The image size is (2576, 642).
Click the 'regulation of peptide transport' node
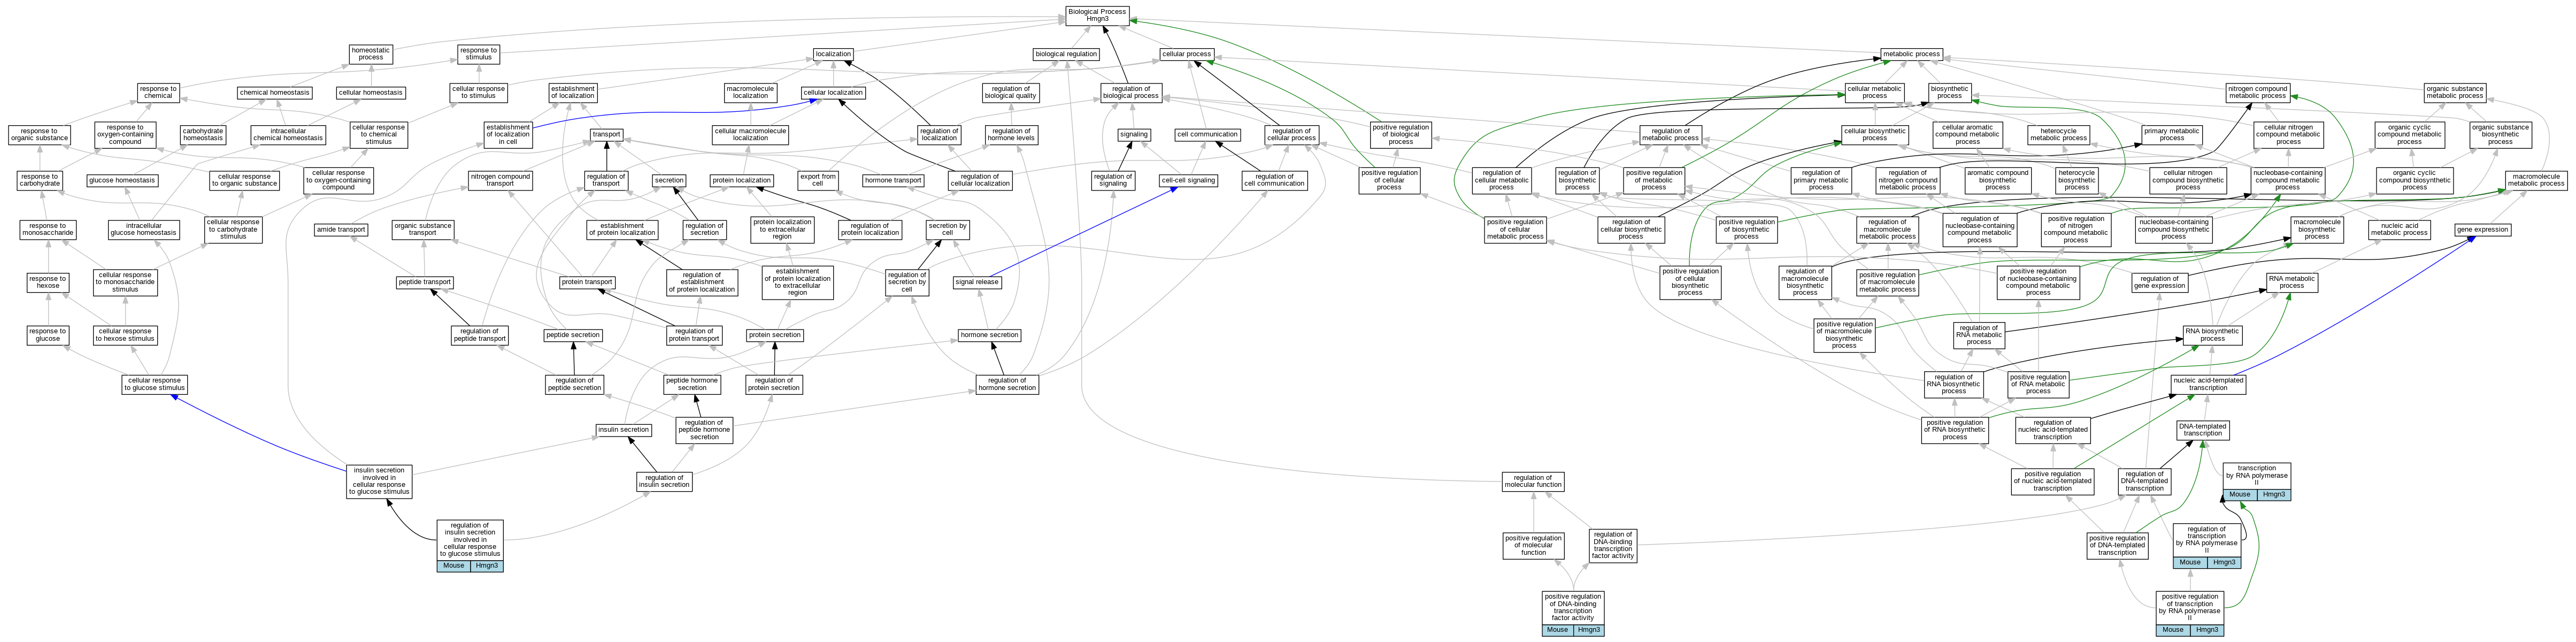click(x=480, y=335)
